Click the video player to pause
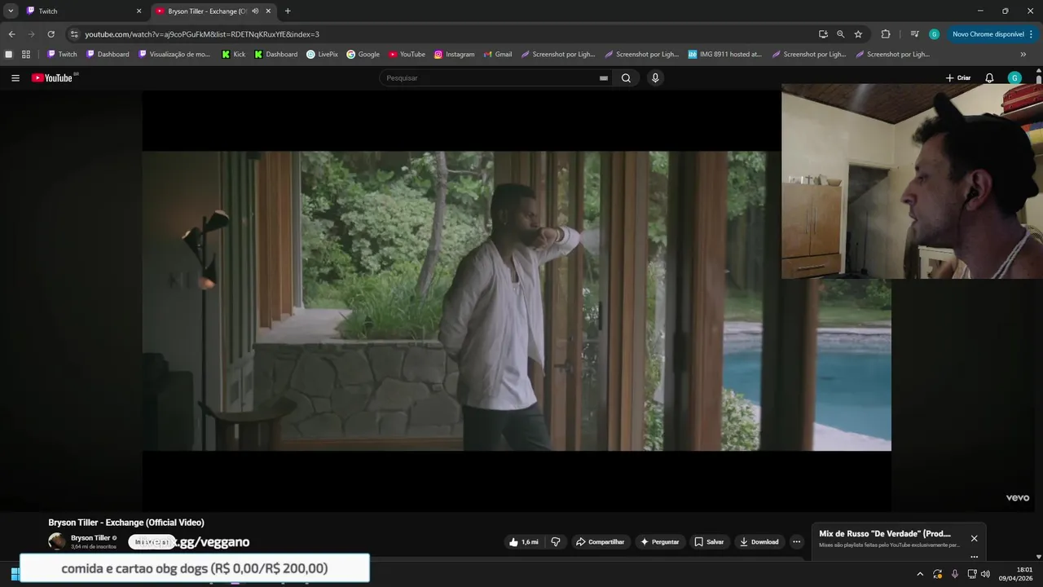 (461, 300)
